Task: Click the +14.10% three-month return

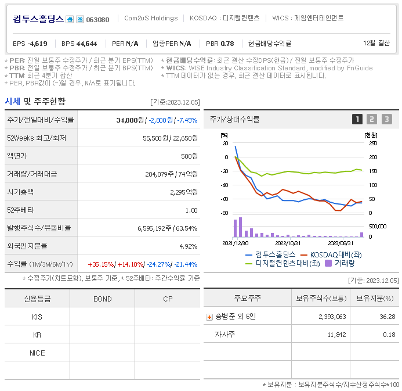Action: [x=131, y=264]
